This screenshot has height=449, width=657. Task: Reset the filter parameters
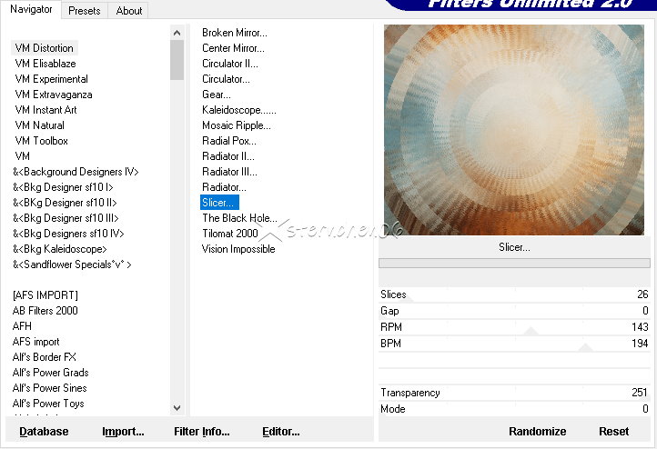613,432
